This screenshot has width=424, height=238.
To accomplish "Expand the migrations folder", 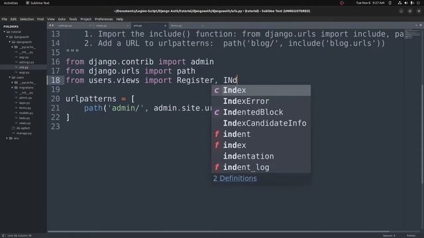I will point(12,88).
